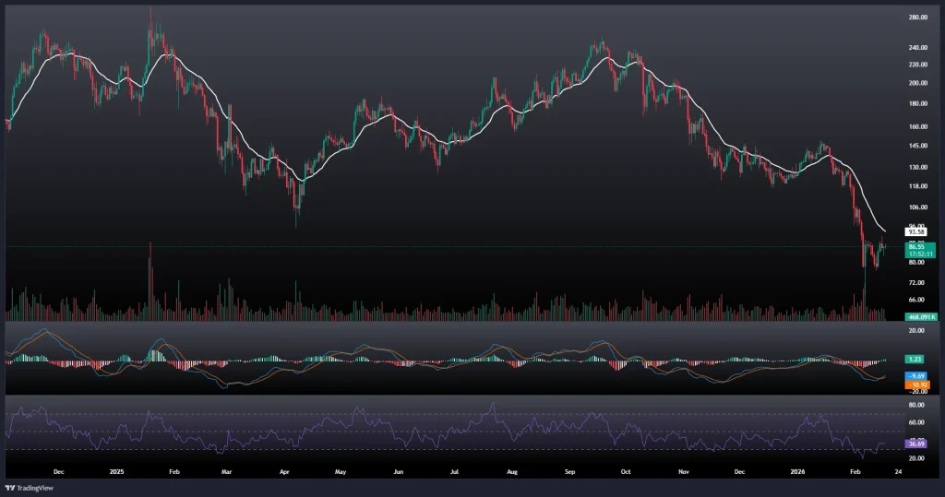Viewport: 945px width, 497px height.
Task: Click the white 93.58 moving average price label
Action: [890, 231]
